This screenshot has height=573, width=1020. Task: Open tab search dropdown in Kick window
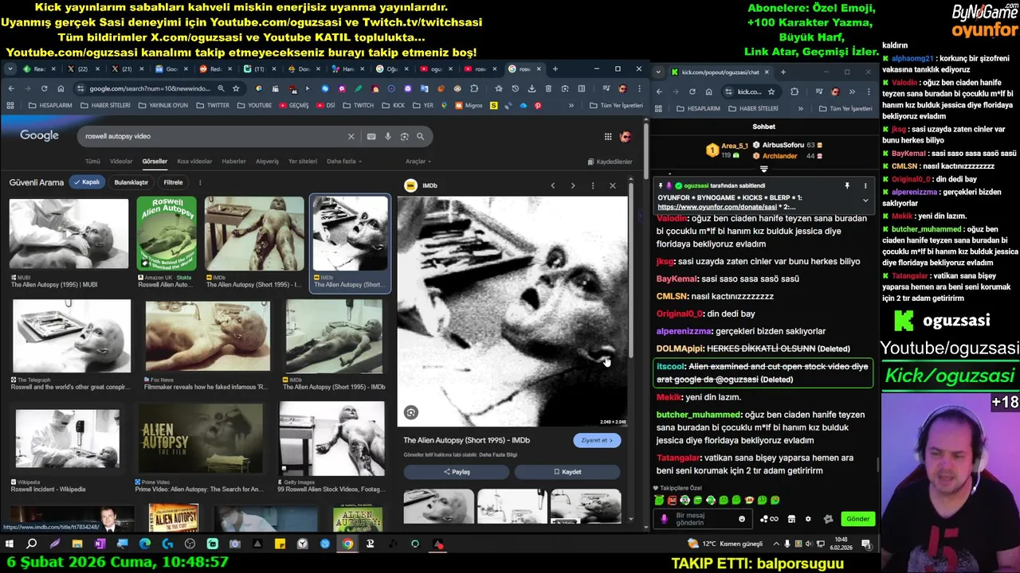[x=659, y=72]
